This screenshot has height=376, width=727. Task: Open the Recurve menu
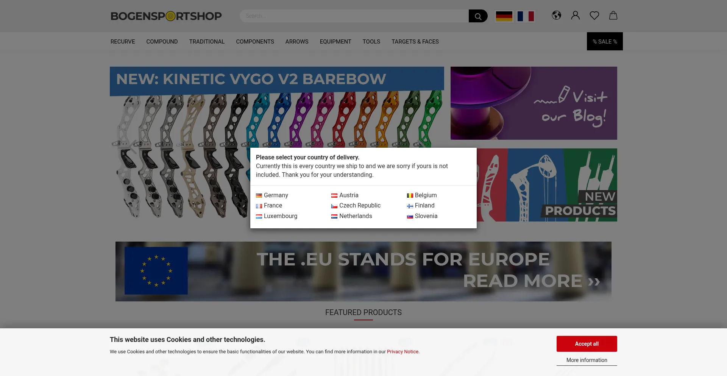pos(123,42)
